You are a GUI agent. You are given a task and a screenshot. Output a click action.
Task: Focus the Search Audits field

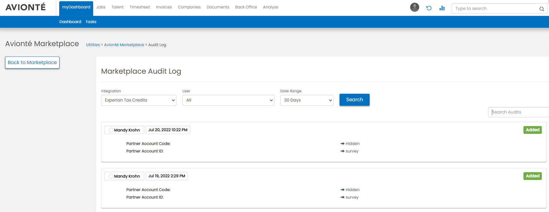pyautogui.click(x=518, y=112)
